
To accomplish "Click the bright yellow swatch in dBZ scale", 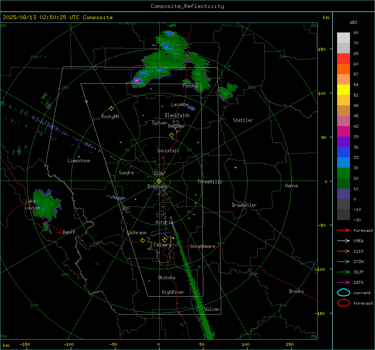I will [x=343, y=90].
